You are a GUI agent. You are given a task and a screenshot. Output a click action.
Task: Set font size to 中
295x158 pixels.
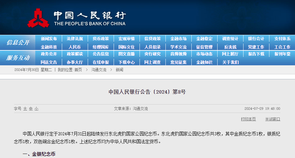[31, 109]
